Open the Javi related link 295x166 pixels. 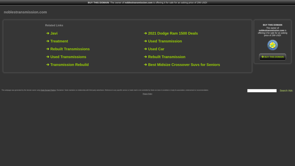point(54,33)
